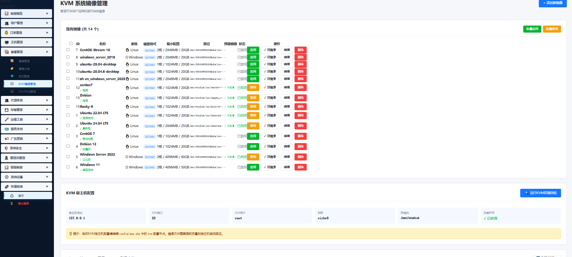572x257 pixels.
Task: Click 运行KVM环境自检 button
Action: 540,193
